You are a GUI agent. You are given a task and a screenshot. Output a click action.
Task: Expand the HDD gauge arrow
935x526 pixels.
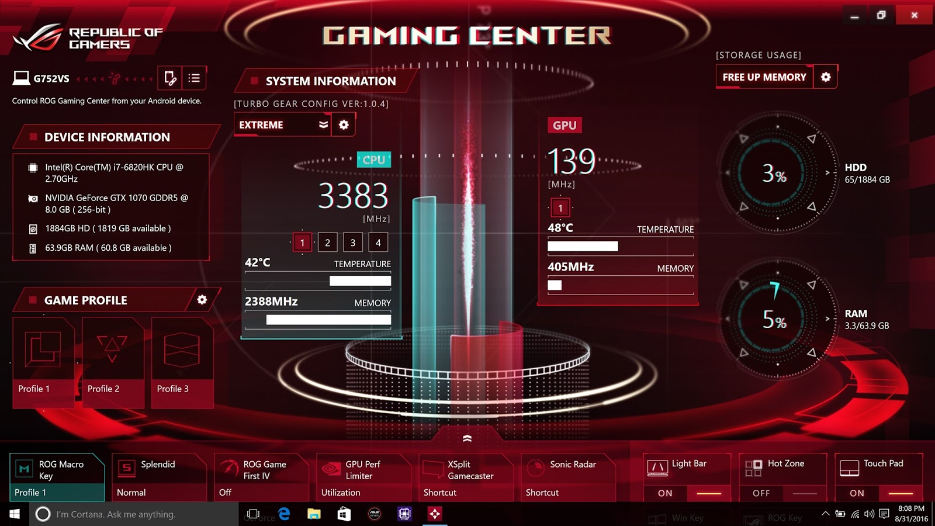pos(827,172)
